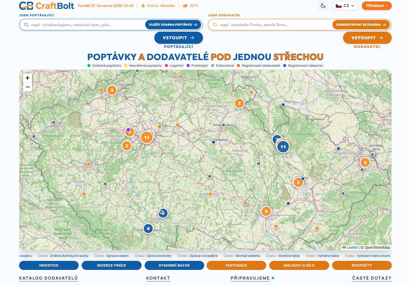Viewport: 409px width, 285px height.
Task: Click the Oprava lednièky ticker link
Action: click(159, 256)
